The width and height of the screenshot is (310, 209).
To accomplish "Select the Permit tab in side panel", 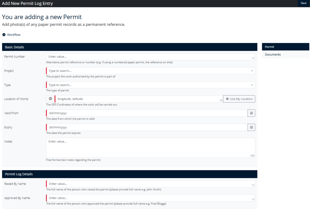I will click(x=285, y=47).
